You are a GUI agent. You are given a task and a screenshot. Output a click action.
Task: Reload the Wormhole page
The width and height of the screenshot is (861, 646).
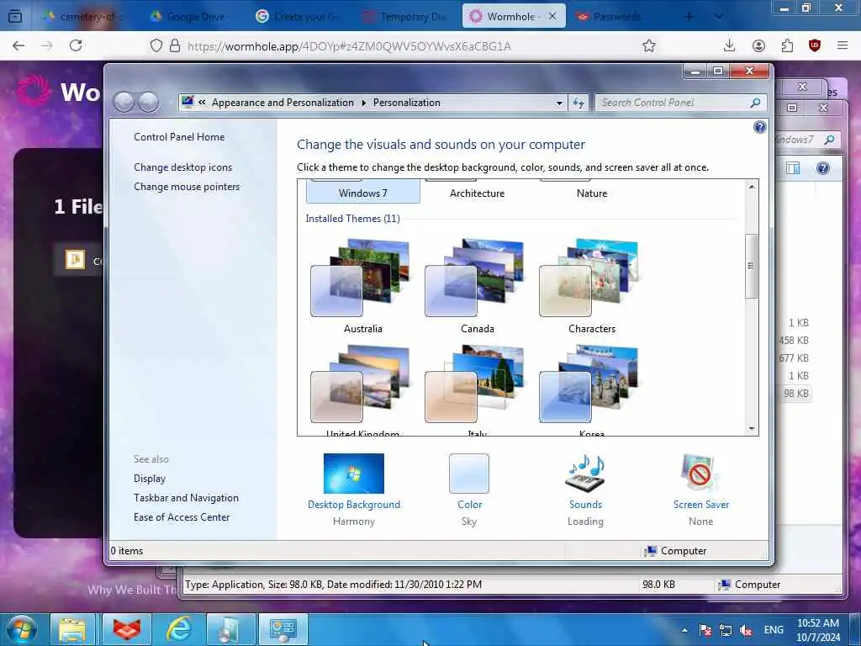(76, 45)
